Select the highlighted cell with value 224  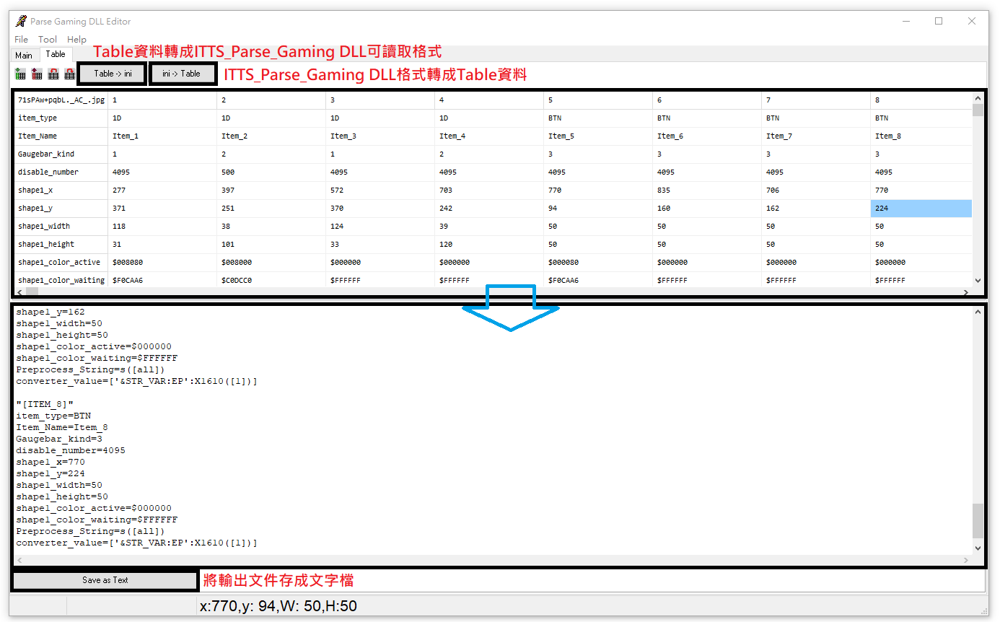click(921, 209)
